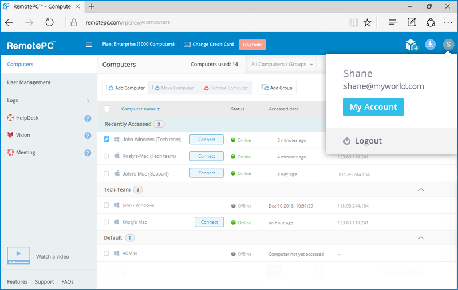Play the Watch a video thumbnail
The height and width of the screenshot is (290, 458).
(x=18, y=255)
